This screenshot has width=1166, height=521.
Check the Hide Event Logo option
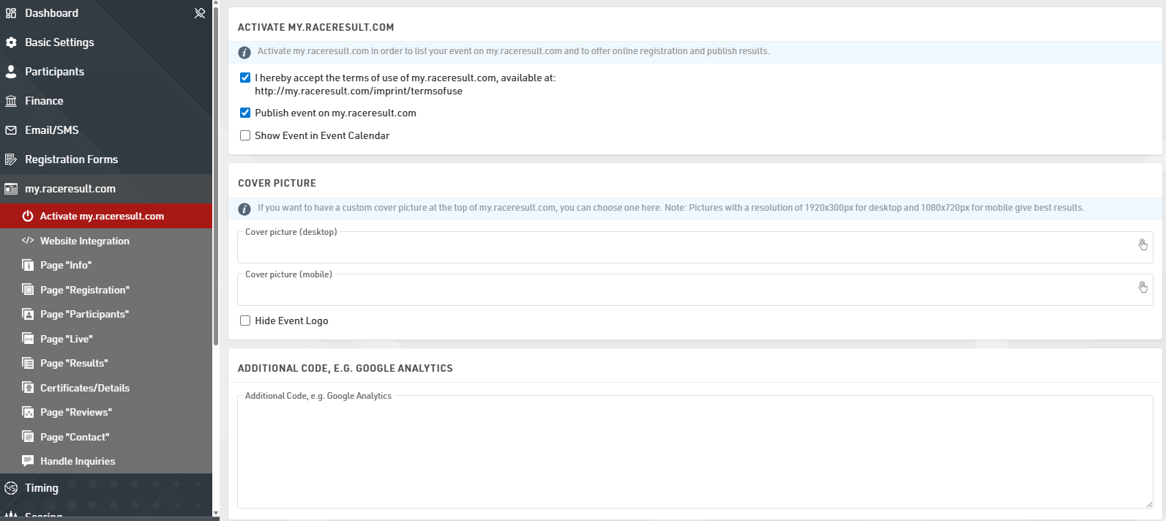tap(245, 321)
